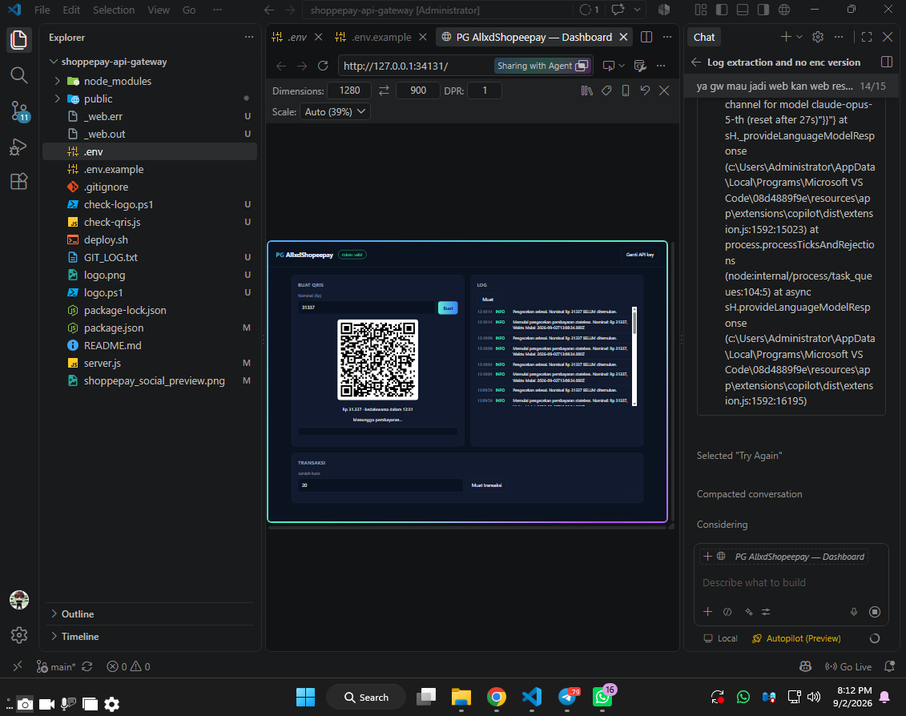
Task: Toggle the device emulation phone icon
Action: click(x=625, y=91)
